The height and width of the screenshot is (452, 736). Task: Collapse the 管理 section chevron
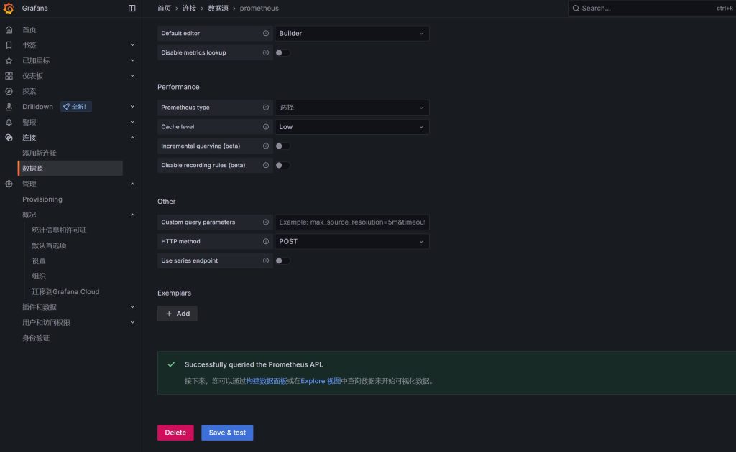pyautogui.click(x=132, y=184)
